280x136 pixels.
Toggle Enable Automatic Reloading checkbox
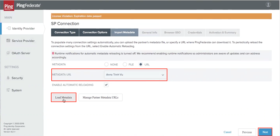pyautogui.click(x=106, y=85)
